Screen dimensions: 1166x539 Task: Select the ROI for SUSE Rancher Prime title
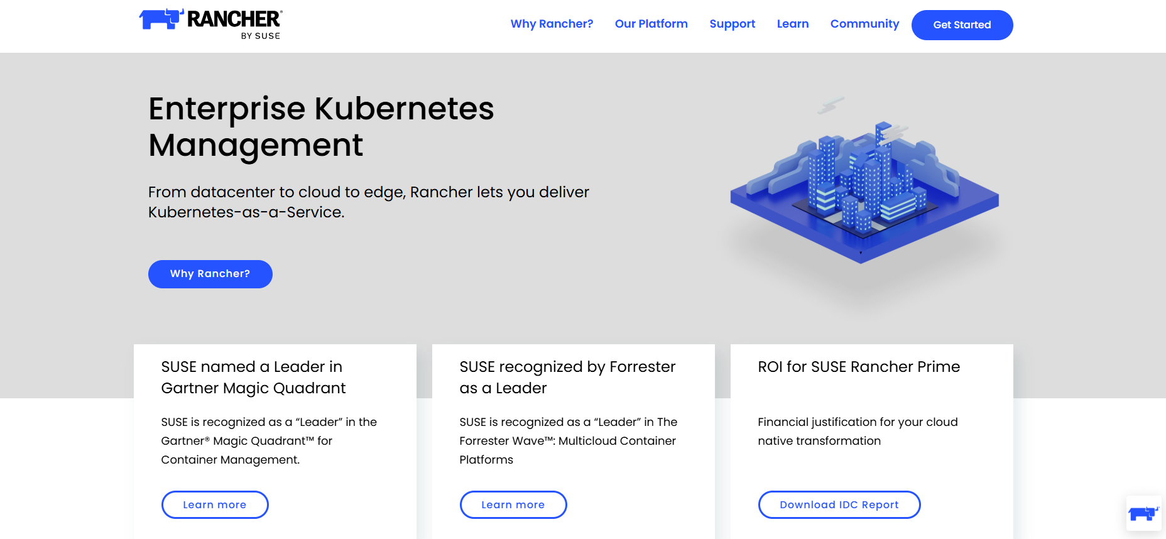click(x=859, y=367)
